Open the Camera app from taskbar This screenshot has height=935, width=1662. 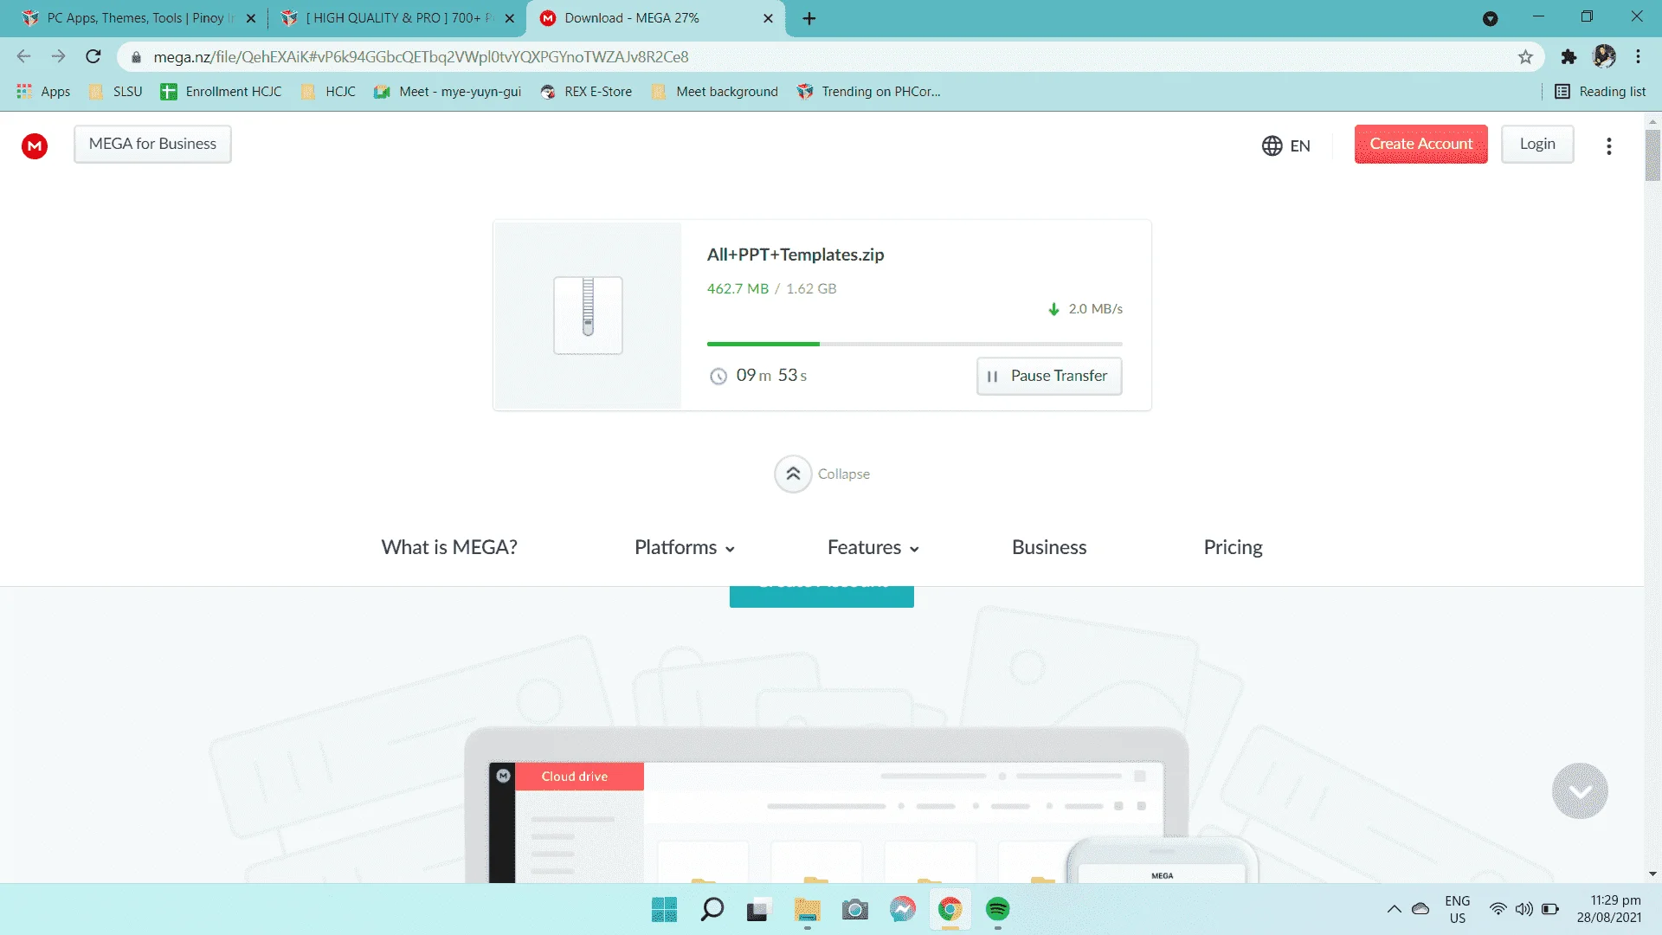coord(854,910)
